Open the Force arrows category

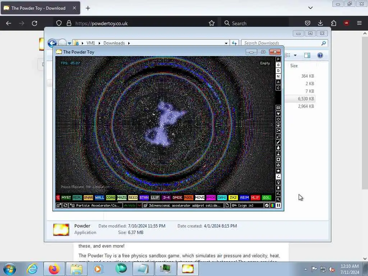[x=278, y=131]
